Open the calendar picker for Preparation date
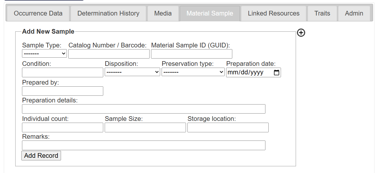376x173 pixels. [276, 72]
